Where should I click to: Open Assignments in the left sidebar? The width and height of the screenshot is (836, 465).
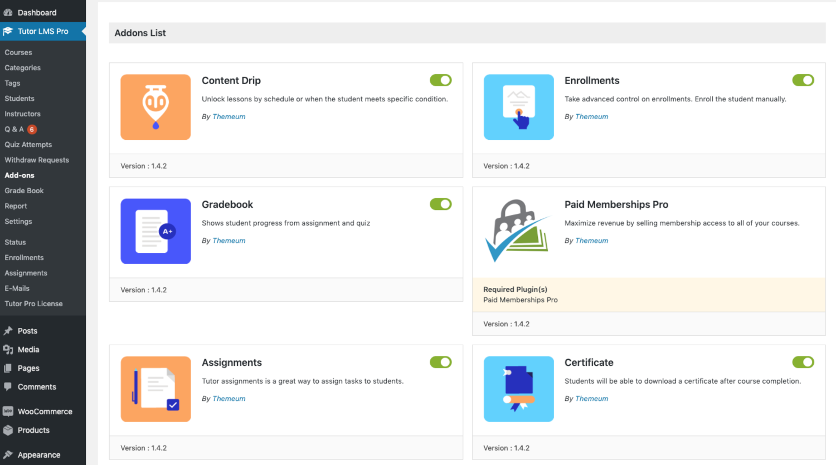click(x=26, y=273)
